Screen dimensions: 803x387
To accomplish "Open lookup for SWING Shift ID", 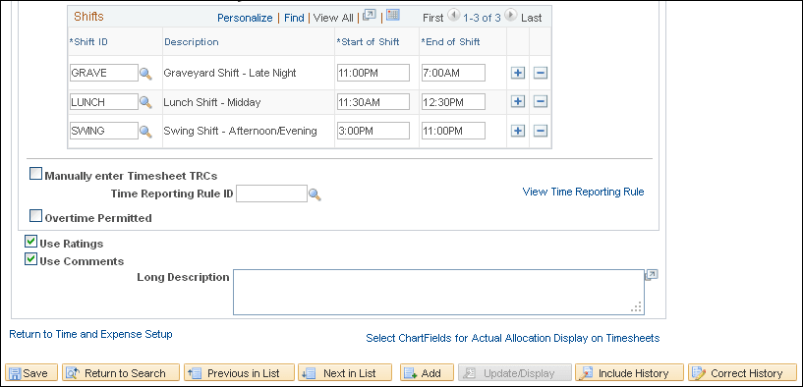I will pos(145,132).
